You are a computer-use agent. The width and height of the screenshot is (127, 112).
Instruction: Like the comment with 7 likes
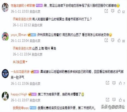pyautogui.click(x=120, y=83)
